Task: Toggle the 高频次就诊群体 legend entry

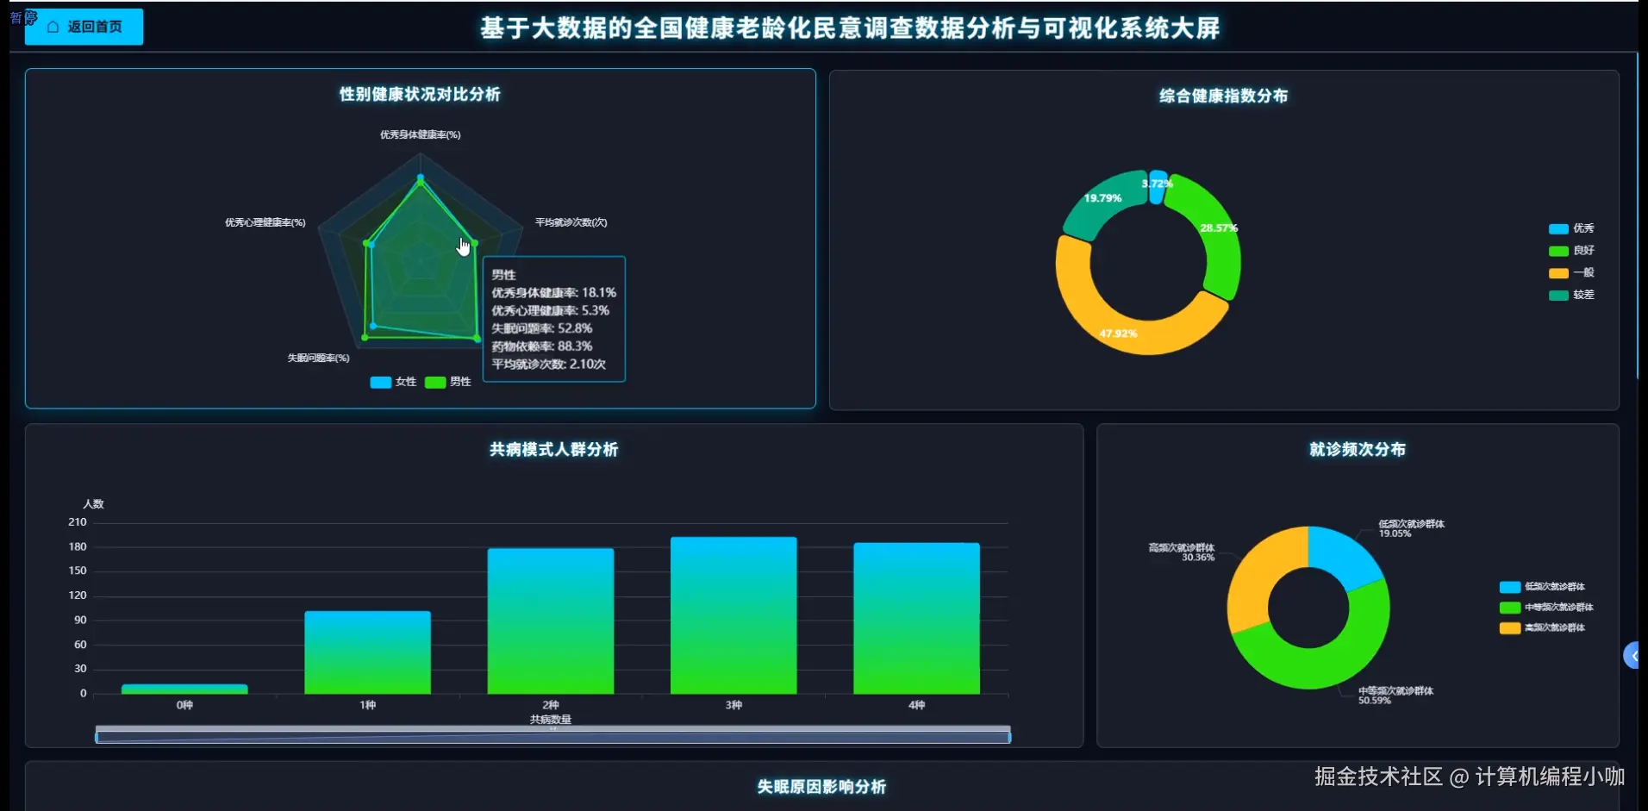Action: [x=1543, y=628]
